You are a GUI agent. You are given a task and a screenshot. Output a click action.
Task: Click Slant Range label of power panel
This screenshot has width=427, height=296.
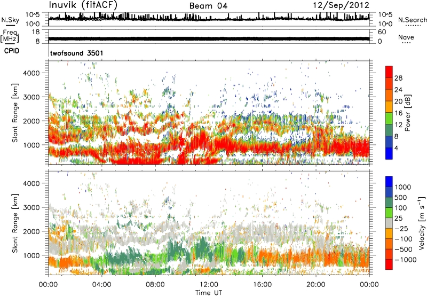(x=15, y=113)
